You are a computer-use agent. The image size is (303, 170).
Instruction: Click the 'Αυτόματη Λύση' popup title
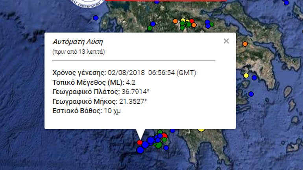tap(78, 42)
